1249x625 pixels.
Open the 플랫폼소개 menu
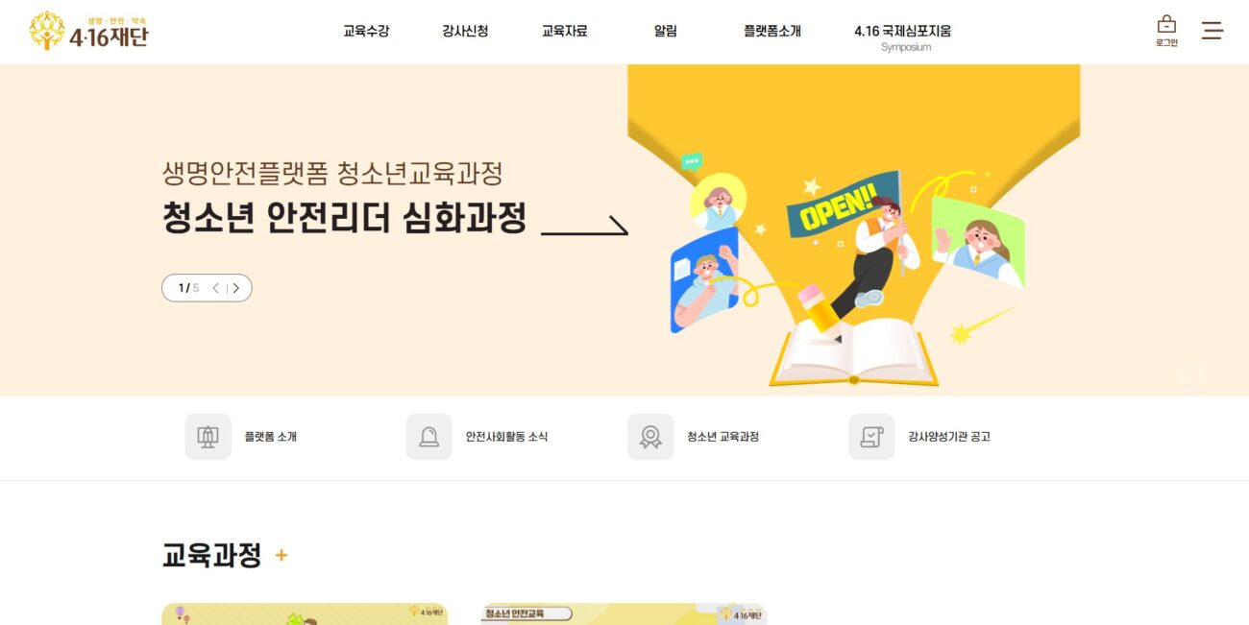tap(771, 31)
